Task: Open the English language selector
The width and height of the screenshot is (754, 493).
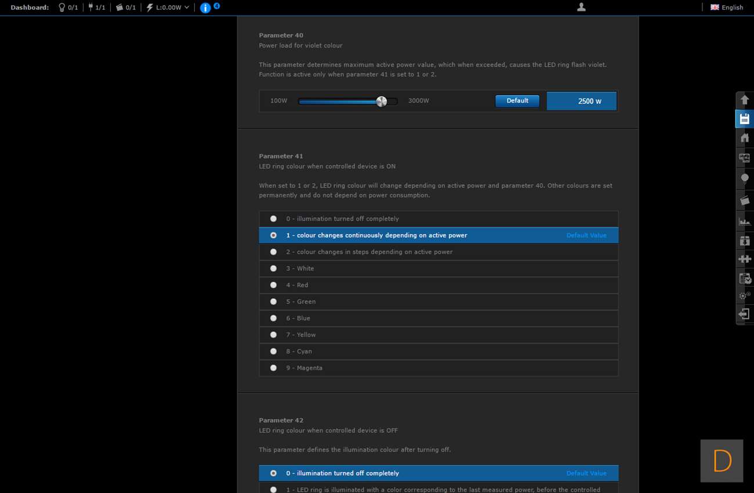Action: pos(727,8)
